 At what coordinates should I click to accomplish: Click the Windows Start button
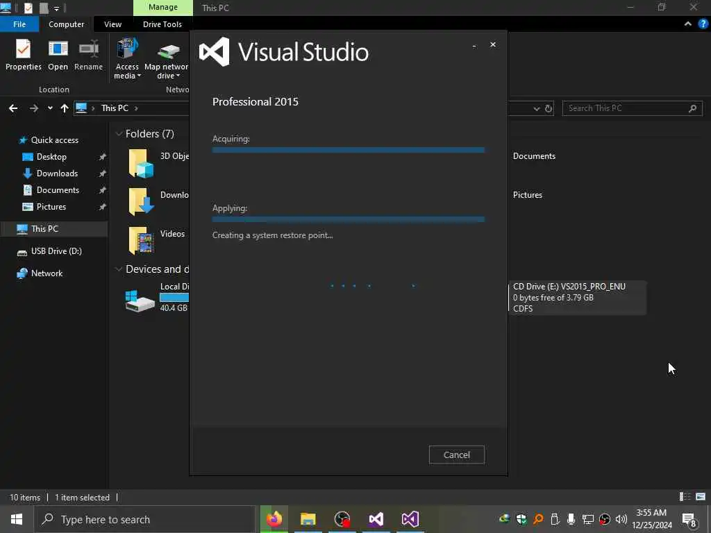[x=17, y=519]
